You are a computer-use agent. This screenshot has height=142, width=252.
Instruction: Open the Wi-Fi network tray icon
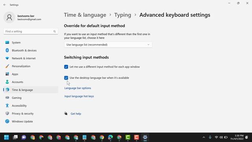[x=216, y=137]
